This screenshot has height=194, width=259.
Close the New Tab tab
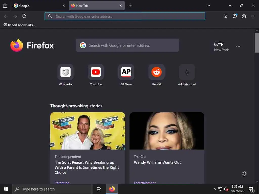[x=121, y=6]
